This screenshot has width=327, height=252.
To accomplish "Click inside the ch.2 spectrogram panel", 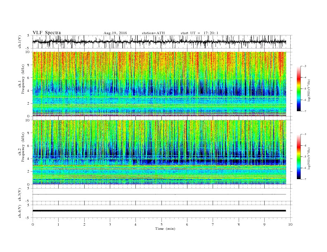I will tap(159, 152).
